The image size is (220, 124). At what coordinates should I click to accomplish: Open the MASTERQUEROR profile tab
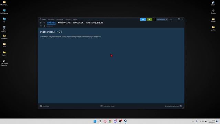tap(94, 23)
